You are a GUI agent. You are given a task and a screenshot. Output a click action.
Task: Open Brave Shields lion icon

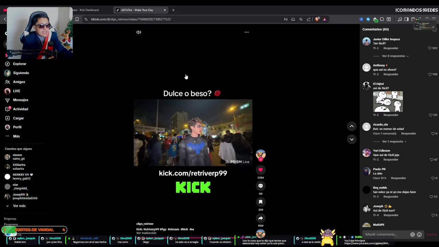(317, 19)
